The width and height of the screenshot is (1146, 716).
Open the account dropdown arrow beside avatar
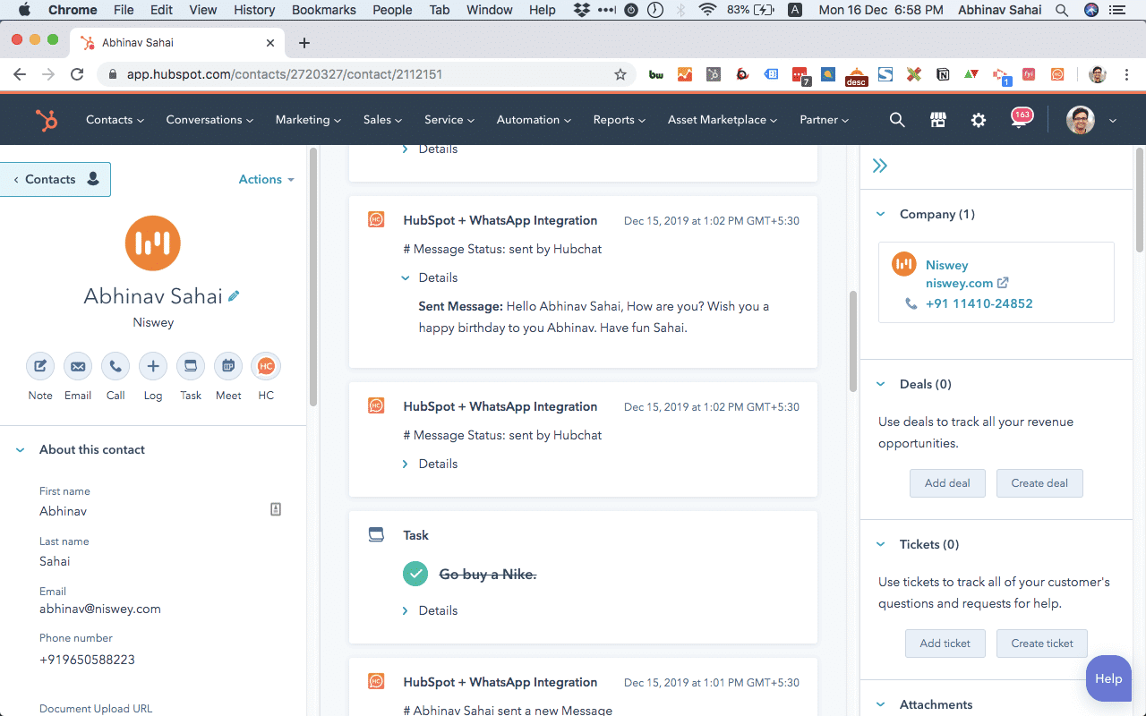click(1113, 120)
